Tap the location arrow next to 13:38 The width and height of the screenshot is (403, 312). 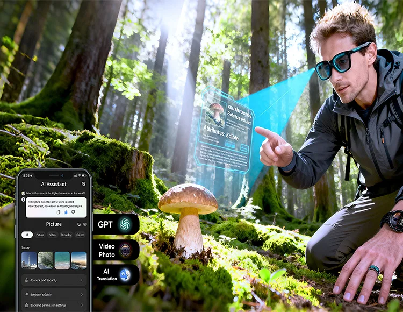pos(32,175)
